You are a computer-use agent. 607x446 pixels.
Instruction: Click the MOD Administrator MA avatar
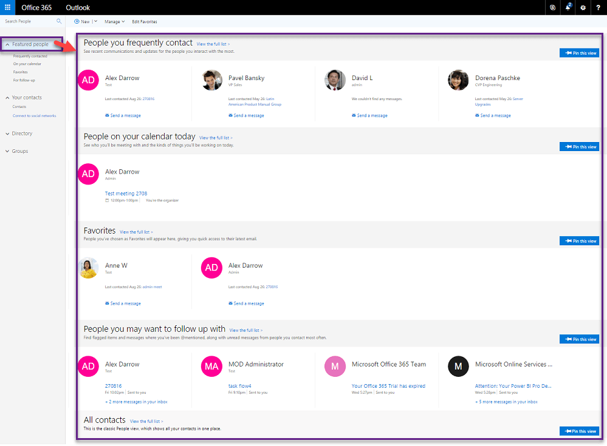[x=211, y=367]
